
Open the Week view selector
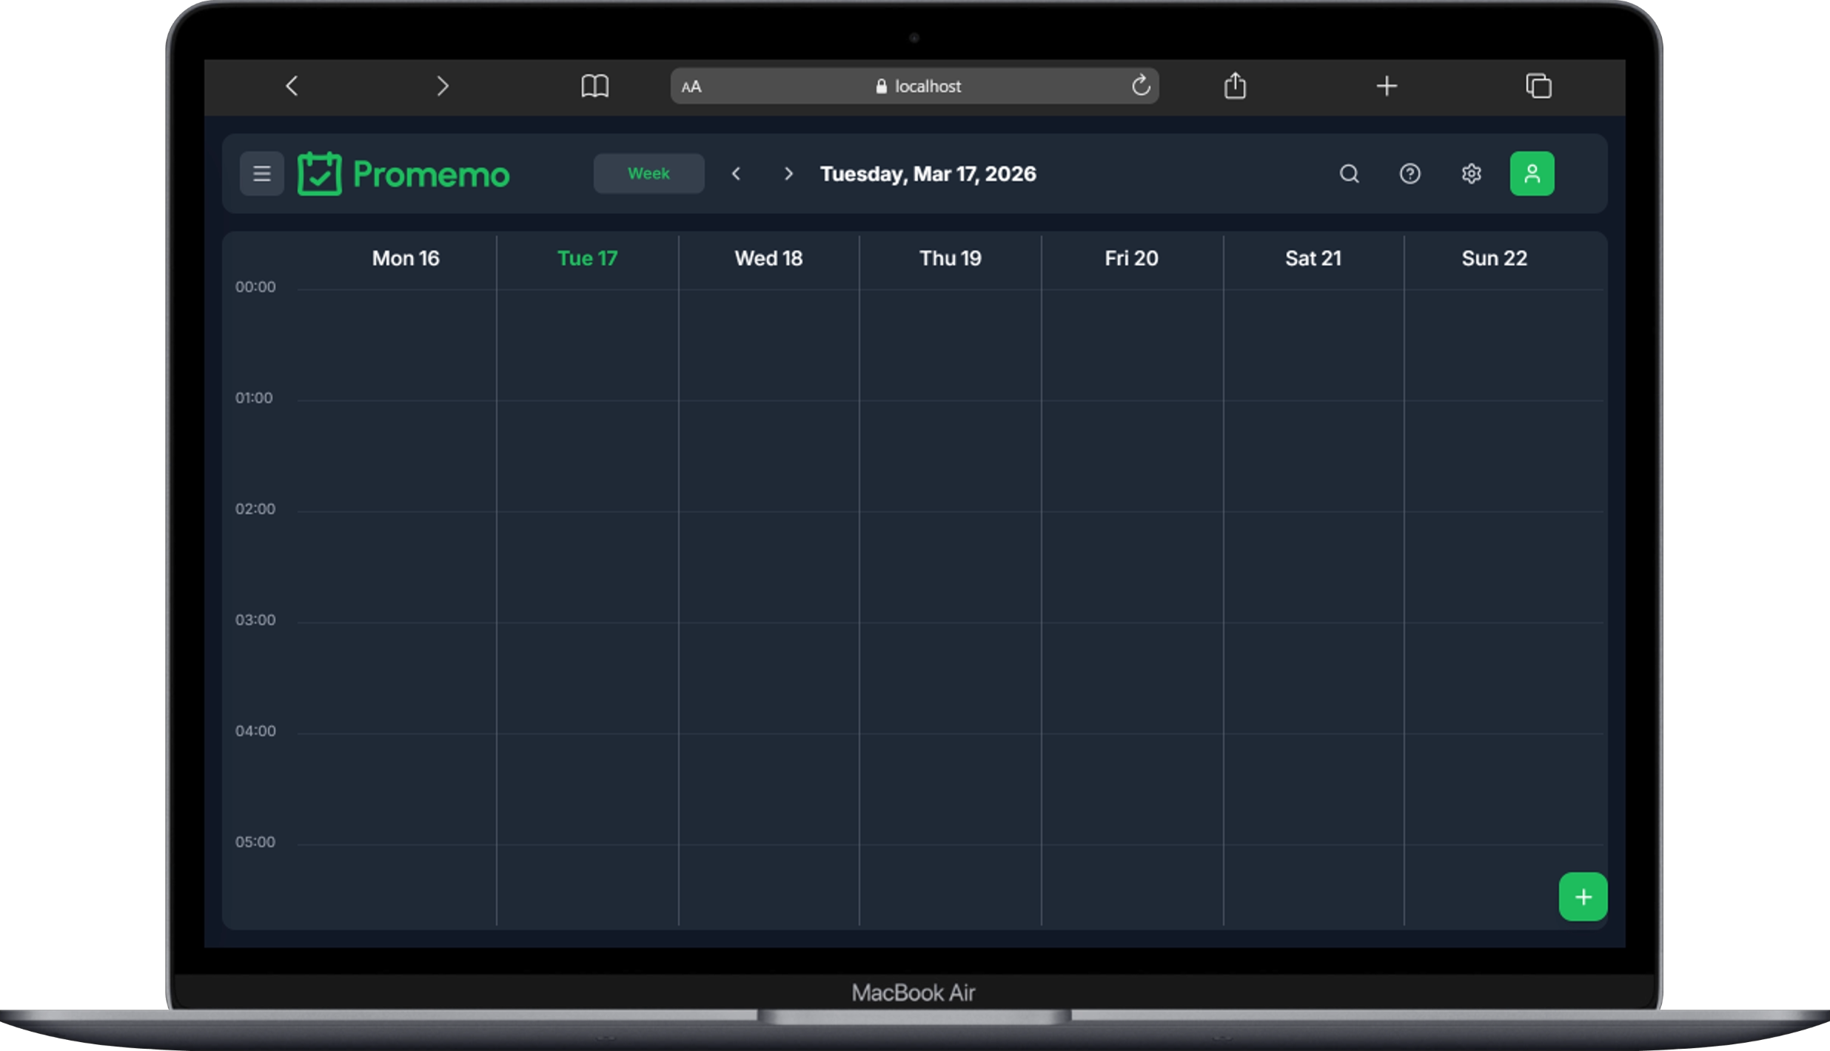pyautogui.click(x=648, y=173)
